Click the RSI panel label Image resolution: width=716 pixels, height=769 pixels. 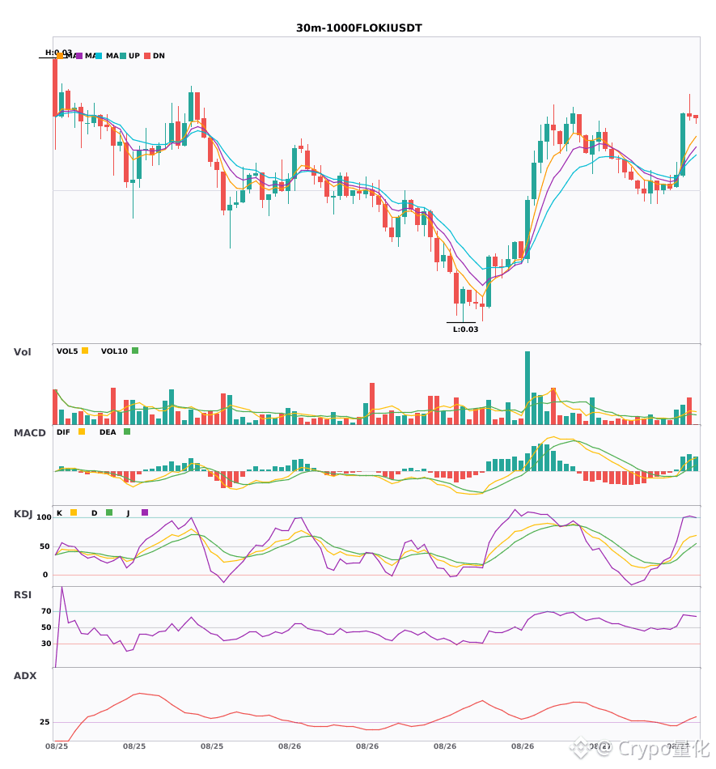pos(23,595)
